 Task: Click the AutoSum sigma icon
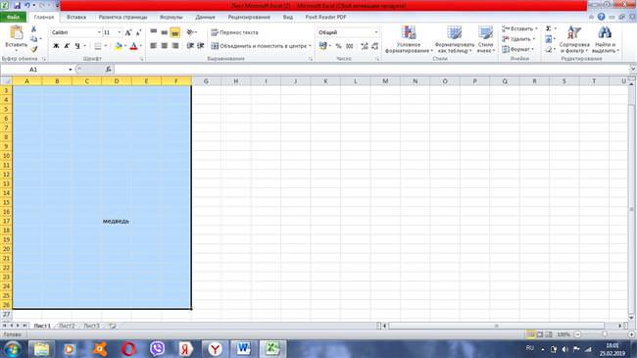pyautogui.click(x=549, y=28)
